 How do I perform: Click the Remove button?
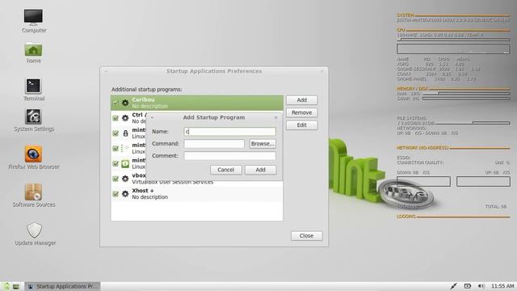tap(301, 112)
